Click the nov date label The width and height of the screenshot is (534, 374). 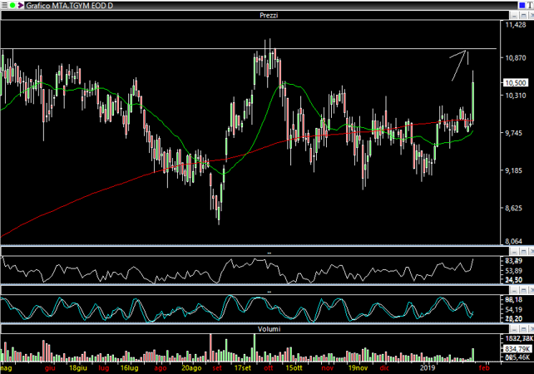coord(327,368)
